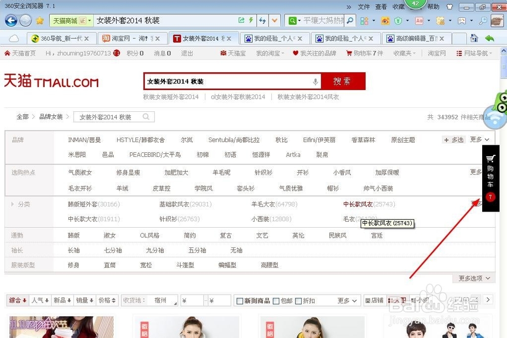Viewport: 507px width, 338px height.
Task: Go to next results page arrow
Action: click(488, 300)
